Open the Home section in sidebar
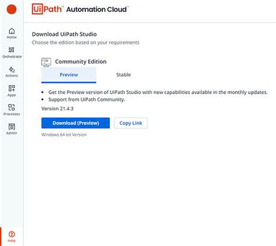Viewport: 276px width, 246px height. pos(12,33)
